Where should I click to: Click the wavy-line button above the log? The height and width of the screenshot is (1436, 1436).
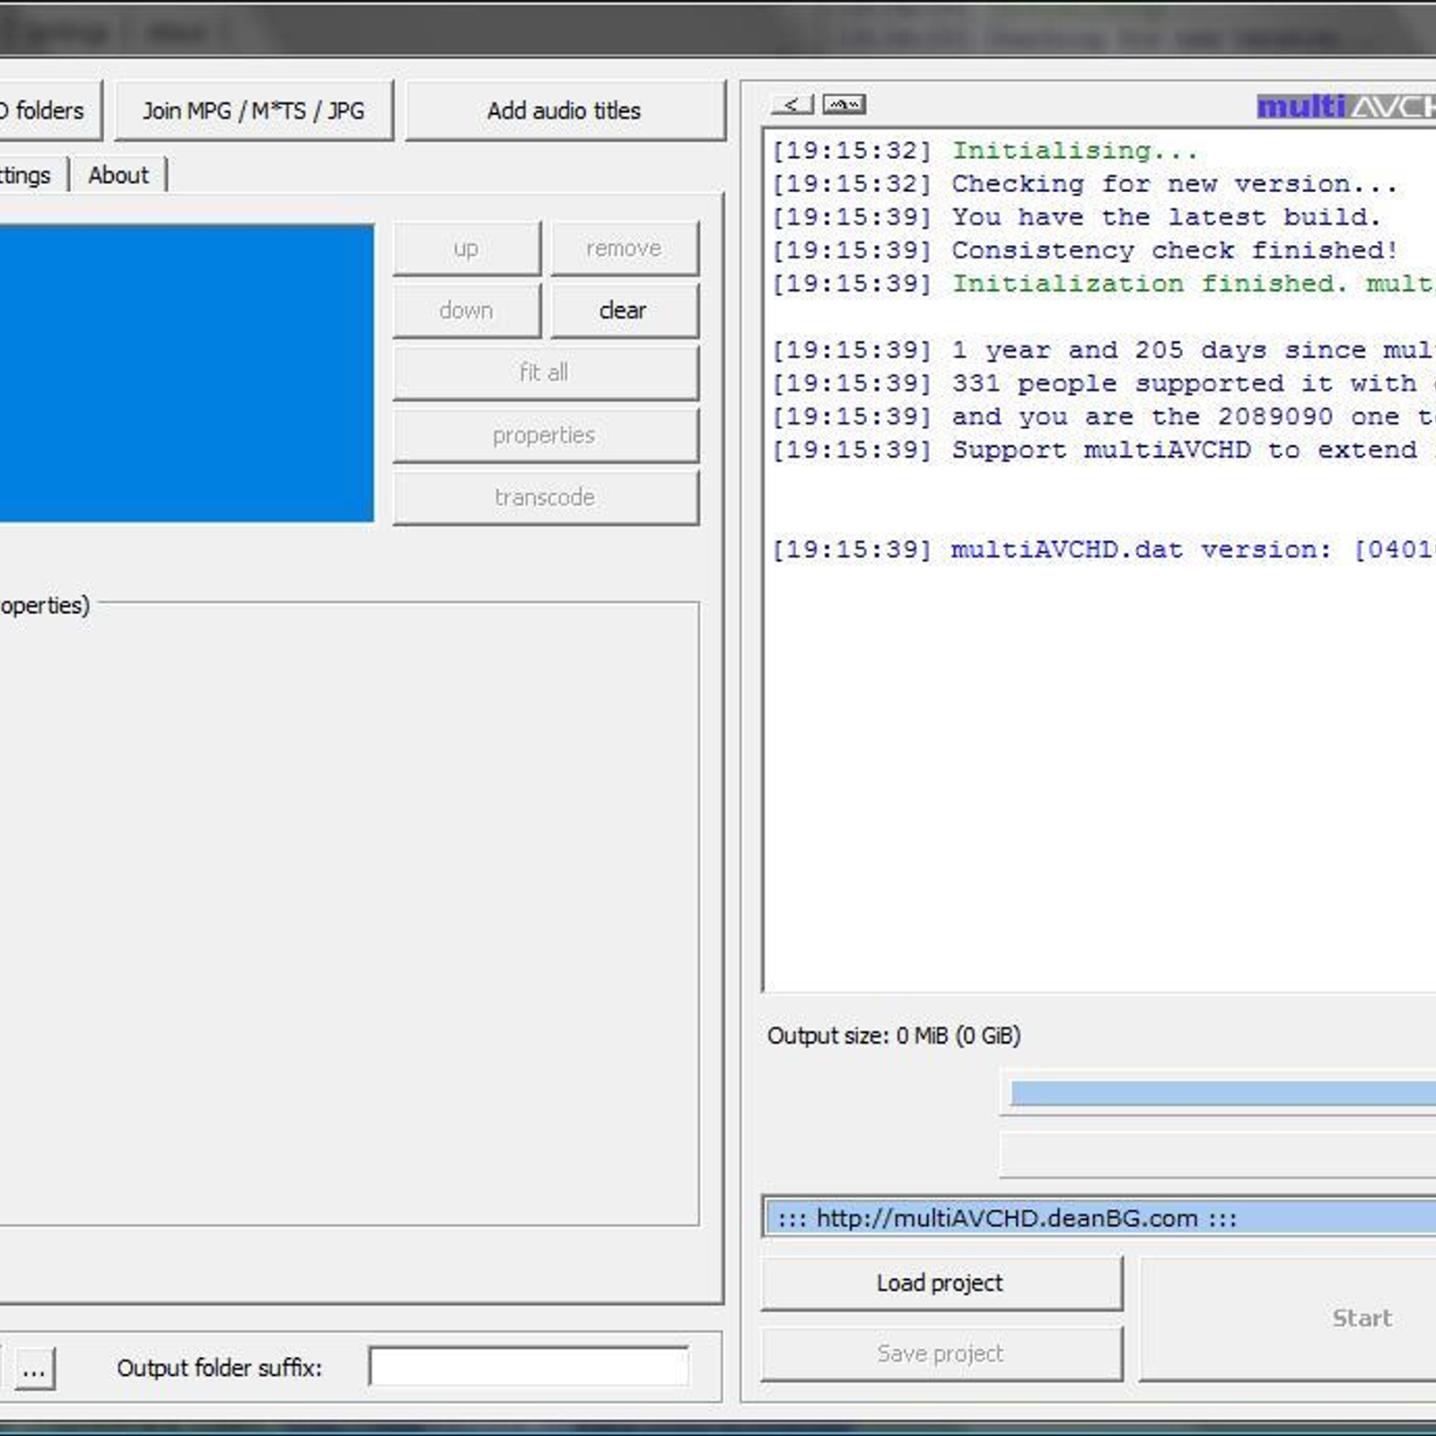pyautogui.click(x=844, y=105)
